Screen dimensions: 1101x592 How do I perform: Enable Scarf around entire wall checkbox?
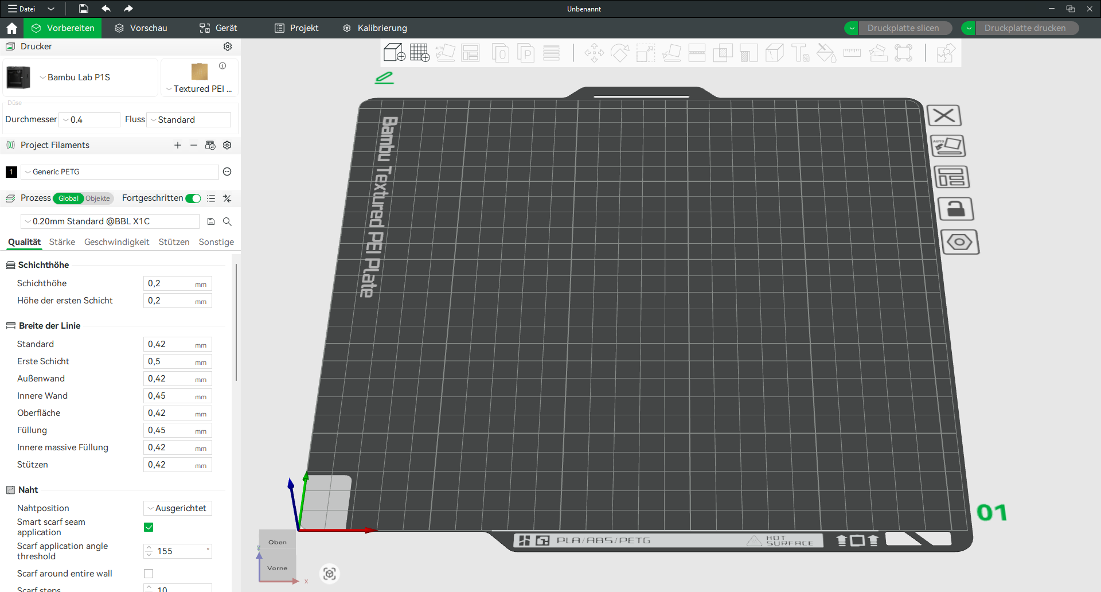tap(149, 574)
